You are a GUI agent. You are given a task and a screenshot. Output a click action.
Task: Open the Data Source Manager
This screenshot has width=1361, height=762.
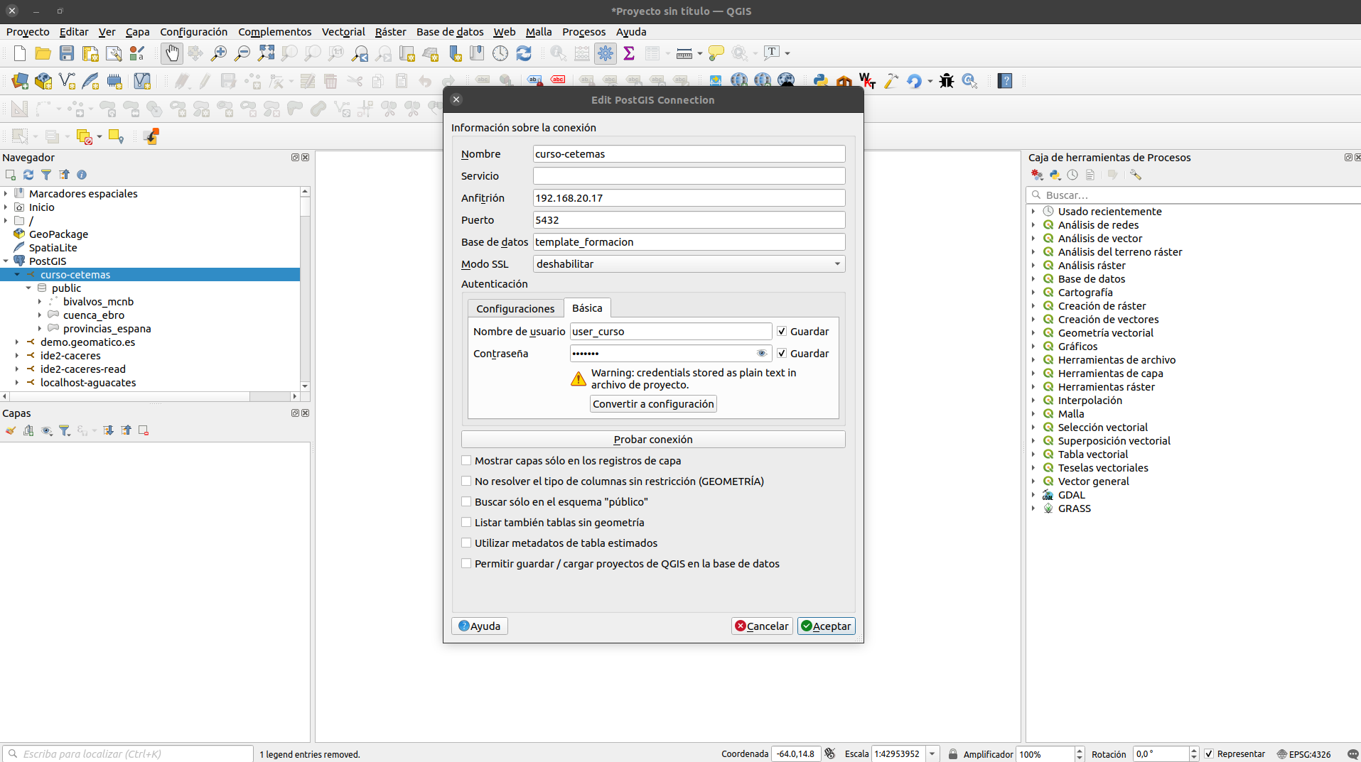20,81
